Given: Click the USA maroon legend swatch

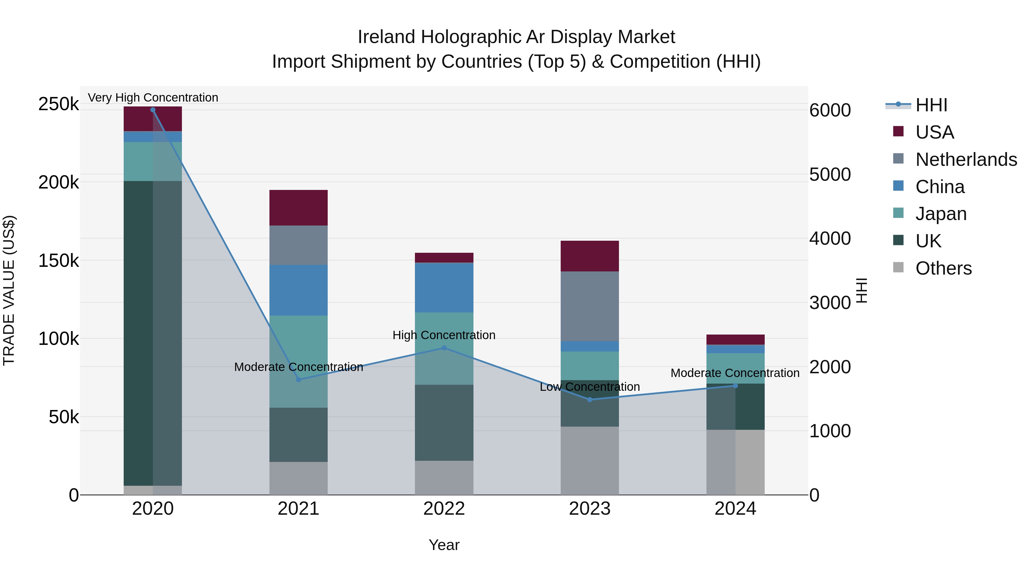Looking at the screenshot, I should pyautogui.click(x=898, y=131).
